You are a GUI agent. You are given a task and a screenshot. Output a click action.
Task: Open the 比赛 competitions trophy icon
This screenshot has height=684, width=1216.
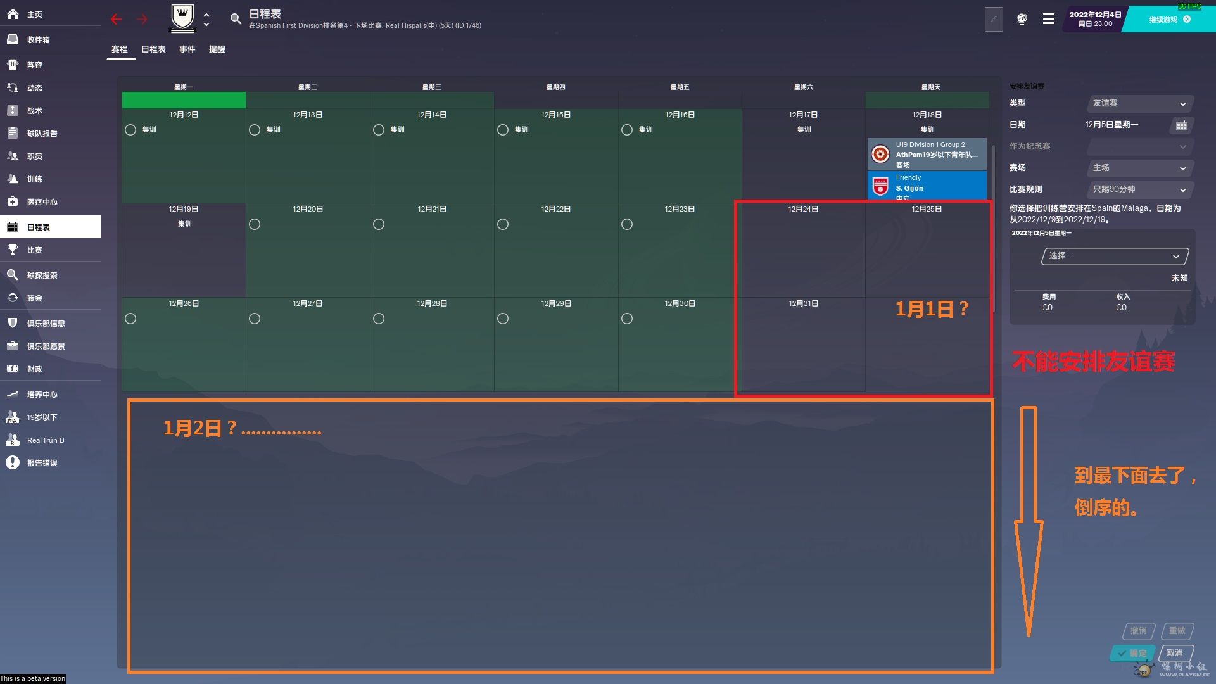coord(13,250)
